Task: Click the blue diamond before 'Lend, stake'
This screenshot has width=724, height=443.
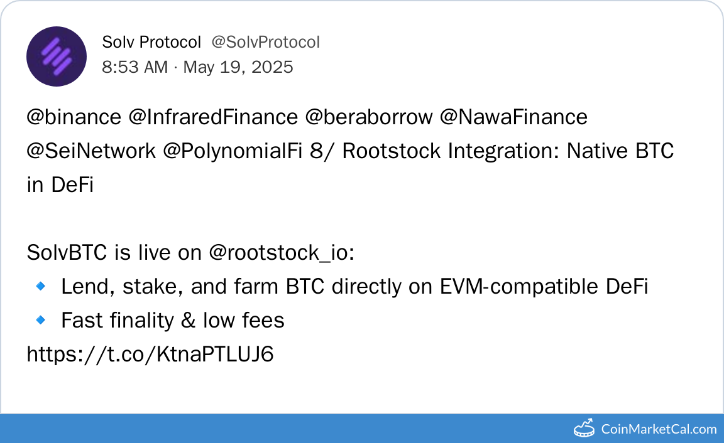Action: point(40,287)
